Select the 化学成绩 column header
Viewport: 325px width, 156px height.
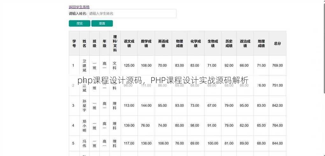196,44
